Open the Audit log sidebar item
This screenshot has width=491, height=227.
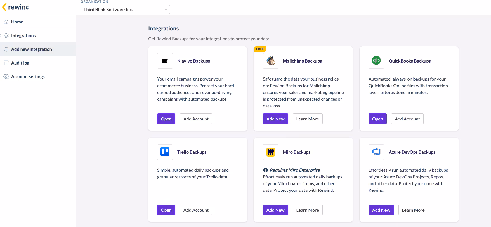point(20,63)
